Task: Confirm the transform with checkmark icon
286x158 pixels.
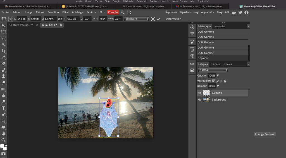Action: pyautogui.click(x=159, y=19)
